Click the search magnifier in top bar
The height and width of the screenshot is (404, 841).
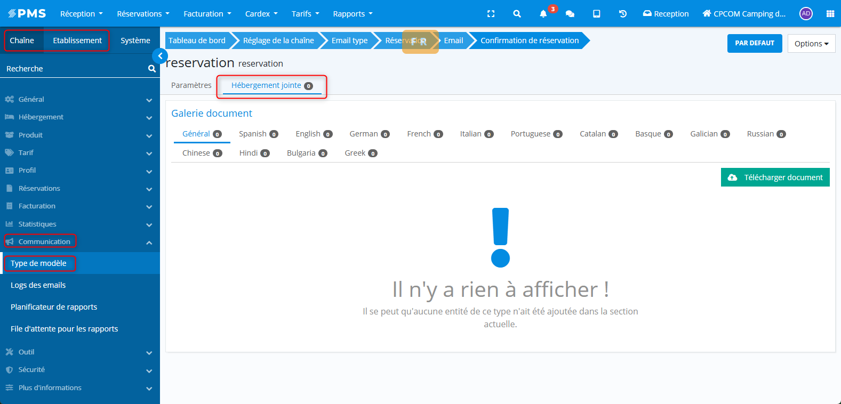pyautogui.click(x=517, y=14)
